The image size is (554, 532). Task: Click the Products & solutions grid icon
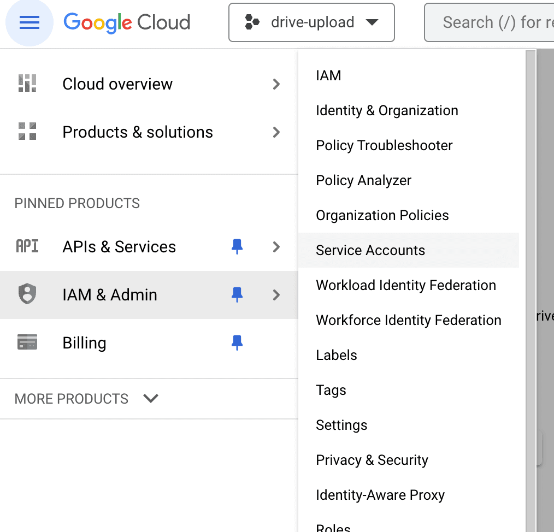click(x=27, y=132)
